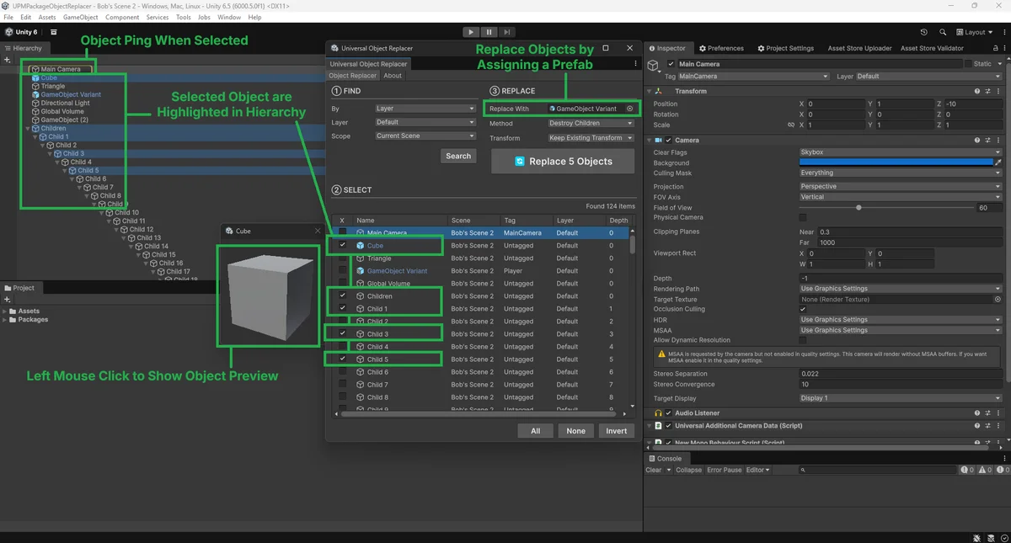Check the Triangle row checkbox in Object Replacer
Image resolution: width=1011 pixels, height=543 pixels.
click(342, 258)
